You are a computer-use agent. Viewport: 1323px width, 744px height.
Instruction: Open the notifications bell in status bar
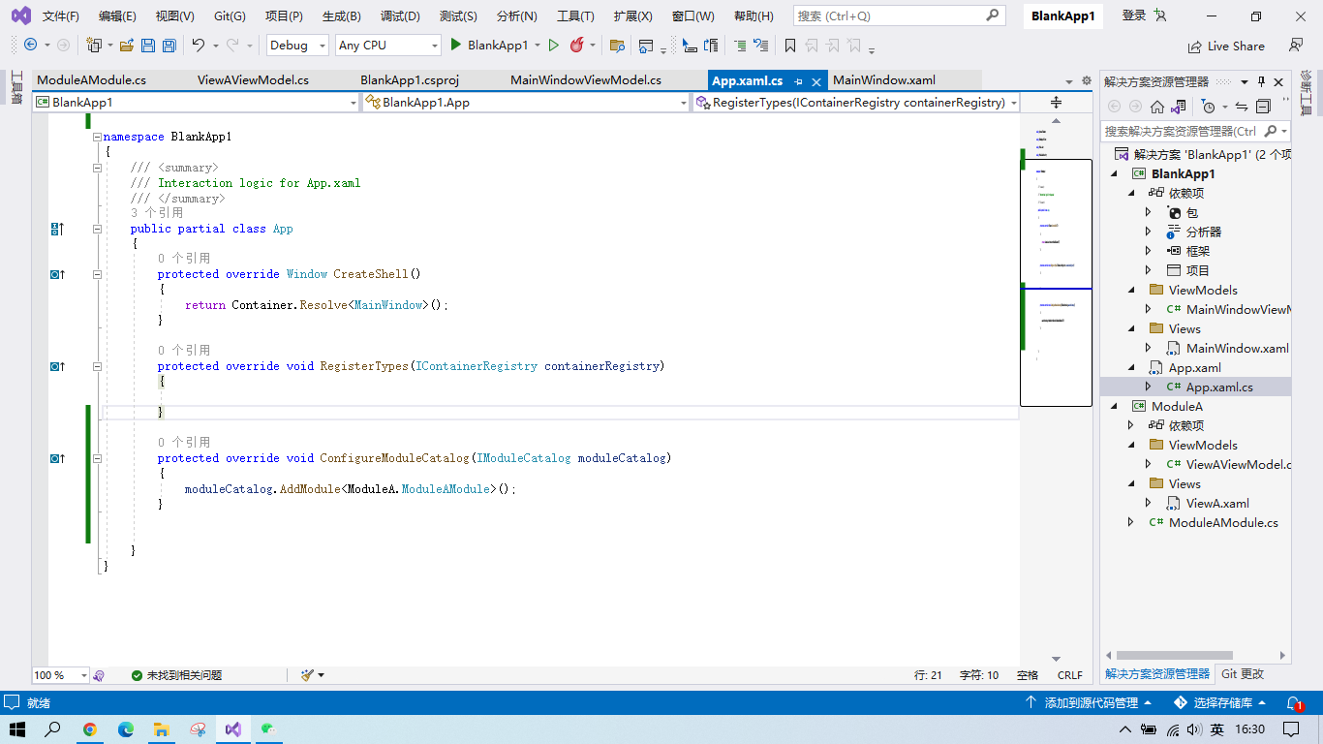(x=1294, y=703)
